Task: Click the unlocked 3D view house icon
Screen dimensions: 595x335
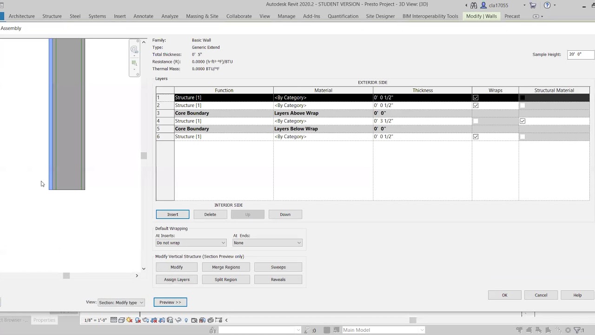Action: click(x=170, y=320)
